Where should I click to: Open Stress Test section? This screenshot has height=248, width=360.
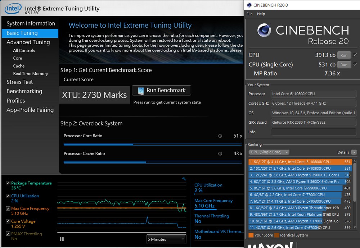point(19,82)
